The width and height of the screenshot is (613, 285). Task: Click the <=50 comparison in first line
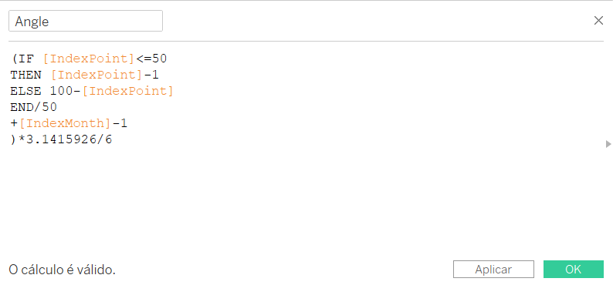pos(151,59)
